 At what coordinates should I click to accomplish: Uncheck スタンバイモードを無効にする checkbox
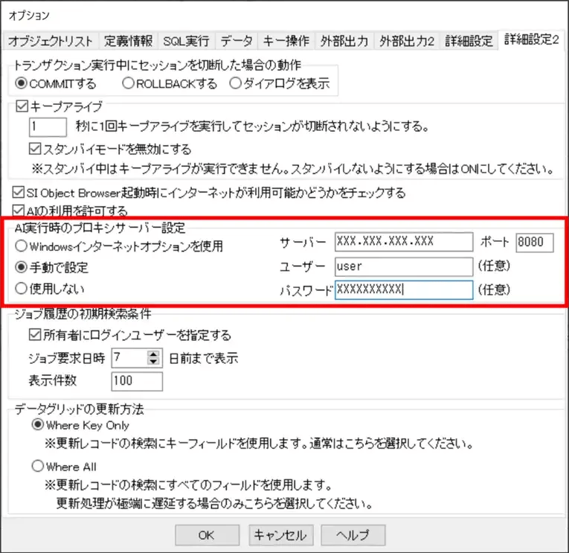coord(34,149)
